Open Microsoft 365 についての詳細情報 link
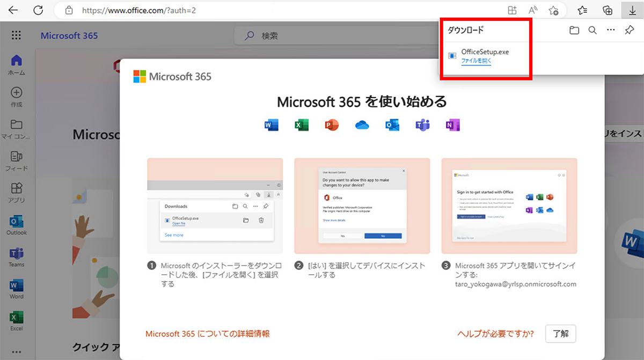 tap(208, 334)
